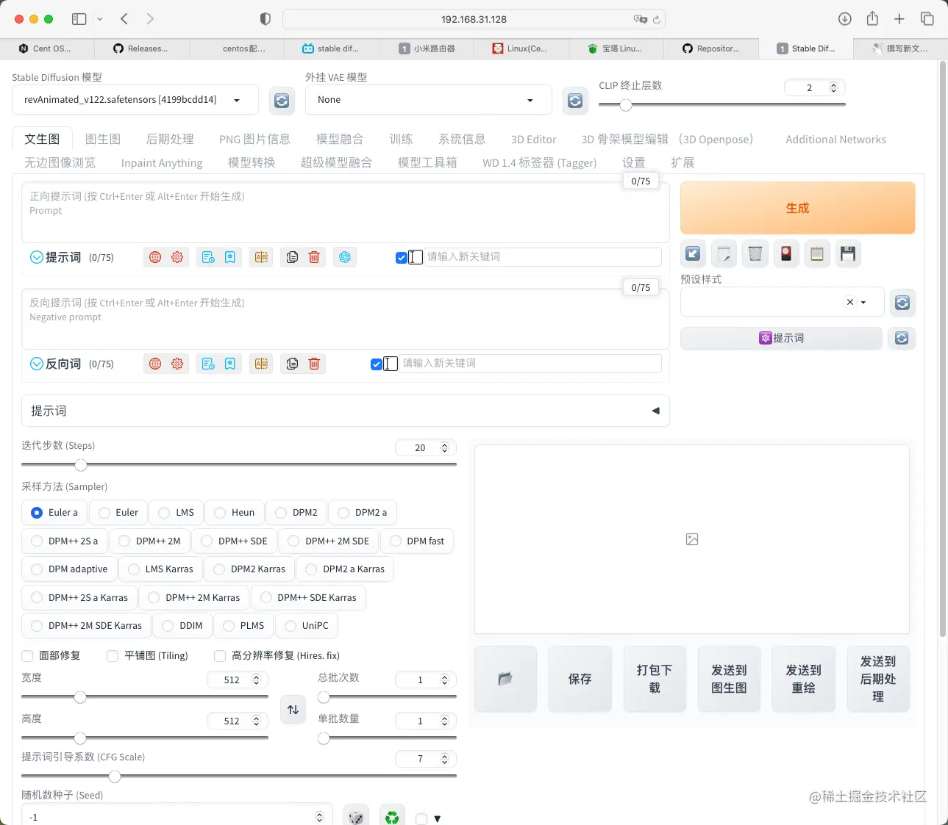
Task: Refresh the external VAE model list
Action: [x=575, y=101]
